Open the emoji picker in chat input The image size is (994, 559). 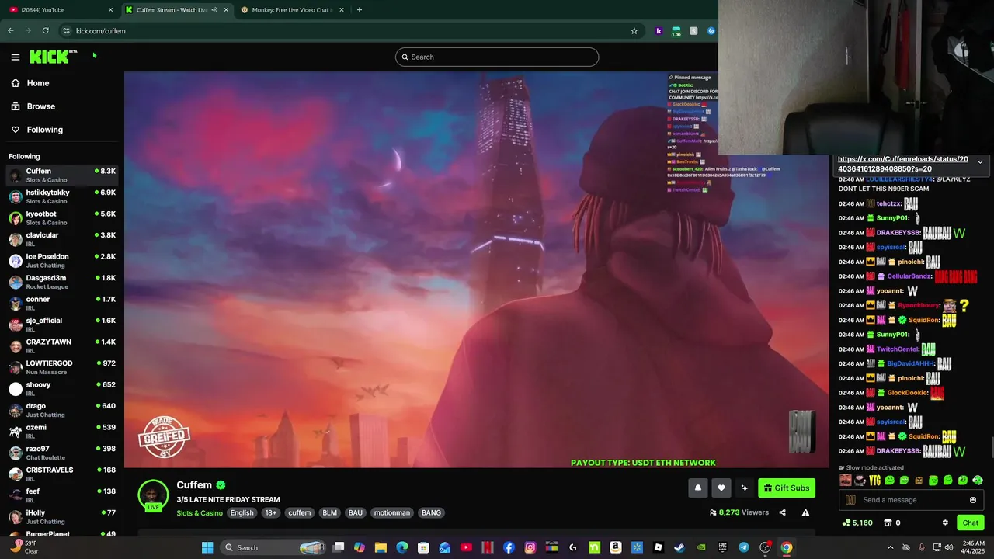(x=972, y=500)
